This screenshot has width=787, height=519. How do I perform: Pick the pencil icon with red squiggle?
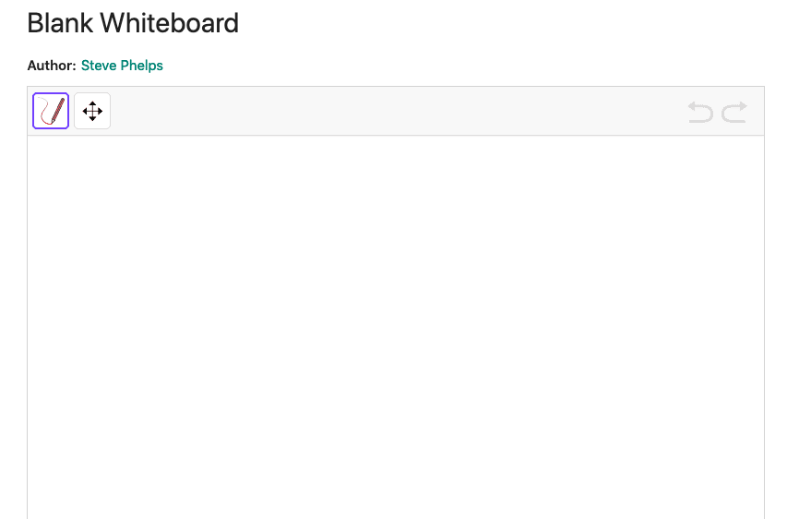point(51,111)
